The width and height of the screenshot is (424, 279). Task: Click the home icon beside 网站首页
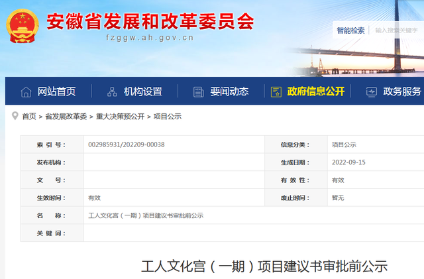click(x=26, y=92)
